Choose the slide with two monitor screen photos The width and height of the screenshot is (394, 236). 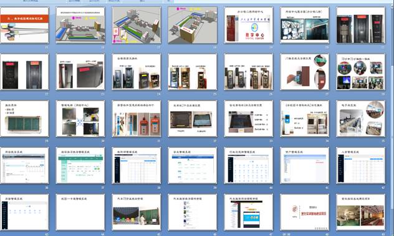[193, 119]
